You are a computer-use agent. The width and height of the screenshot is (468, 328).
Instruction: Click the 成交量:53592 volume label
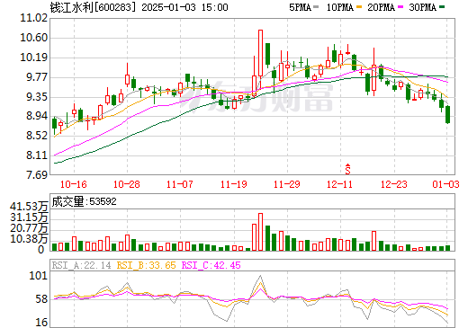(x=84, y=201)
